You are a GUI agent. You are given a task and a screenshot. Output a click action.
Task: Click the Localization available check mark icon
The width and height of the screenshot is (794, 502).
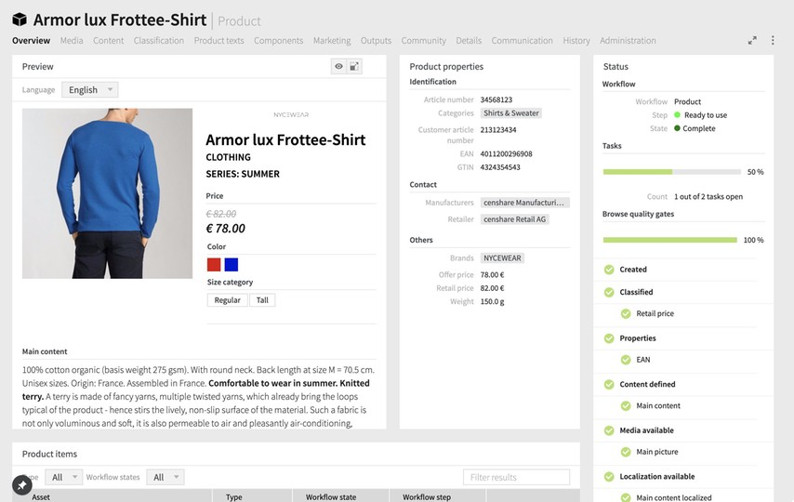click(x=609, y=477)
